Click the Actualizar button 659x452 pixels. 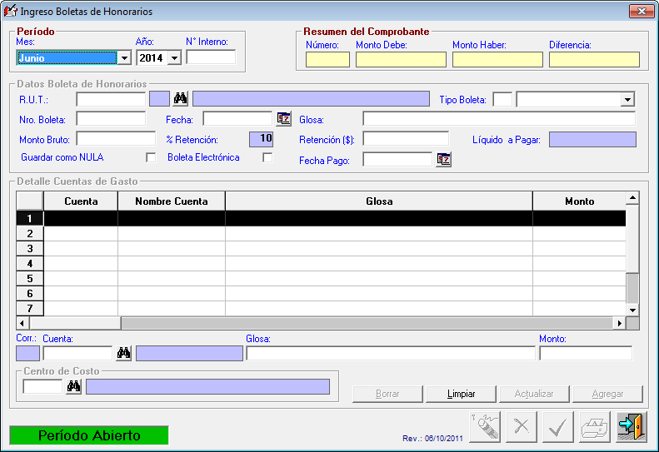(x=534, y=394)
